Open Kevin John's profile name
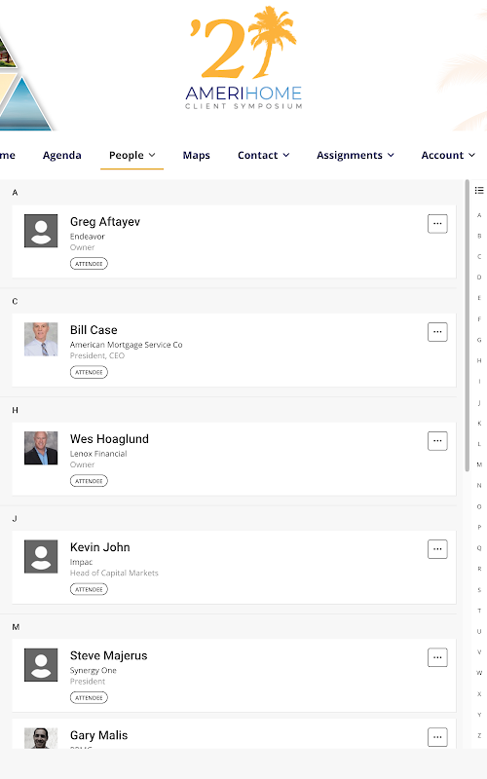The image size is (487, 779). click(100, 547)
